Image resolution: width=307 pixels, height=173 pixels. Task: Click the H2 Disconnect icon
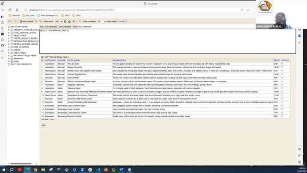tap(10, 21)
